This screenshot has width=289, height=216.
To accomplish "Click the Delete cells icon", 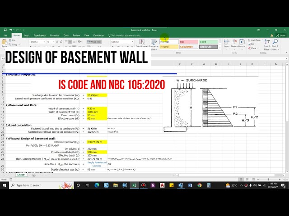I will [234, 42].
